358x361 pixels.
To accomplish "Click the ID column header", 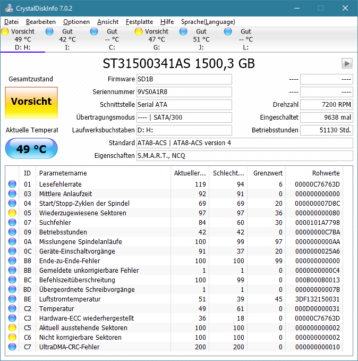I will click(27, 173).
